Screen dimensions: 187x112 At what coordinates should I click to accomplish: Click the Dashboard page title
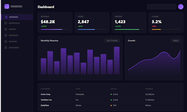tap(46, 7)
